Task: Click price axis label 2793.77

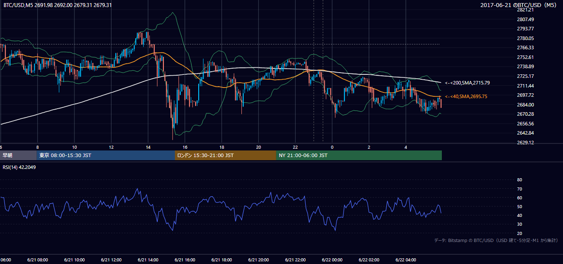Action: [x=526, y=29]
